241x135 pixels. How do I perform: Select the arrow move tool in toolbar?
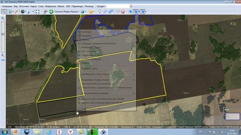[4, 12]
